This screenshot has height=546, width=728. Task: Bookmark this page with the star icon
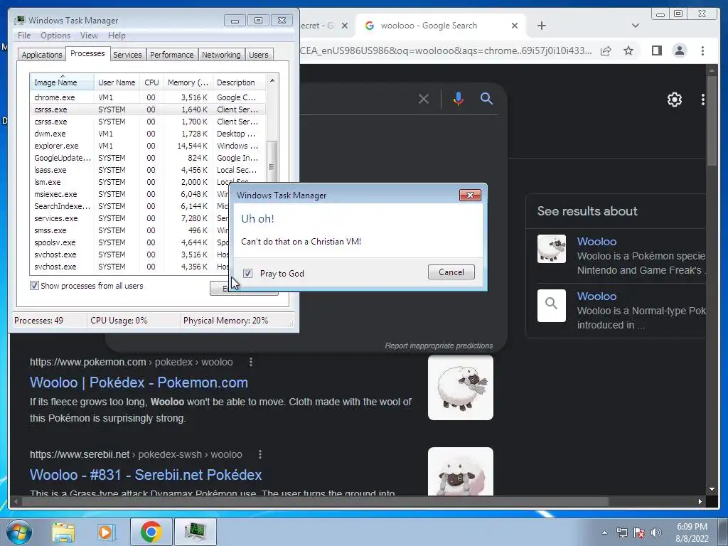[x=628, y=50]
